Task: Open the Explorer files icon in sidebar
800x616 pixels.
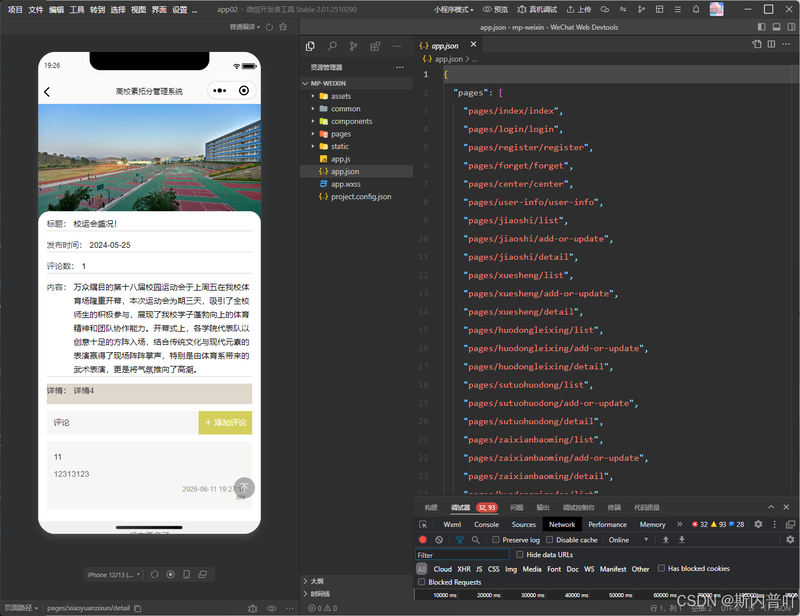Action: click(310, 46)
